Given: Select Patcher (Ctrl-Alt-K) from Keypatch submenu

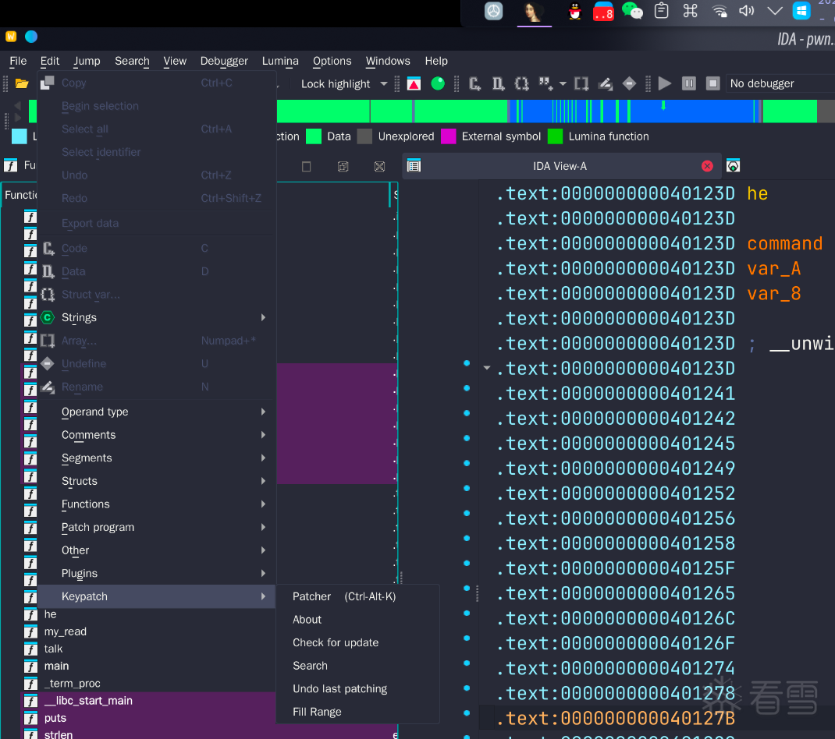Looking at the screenshot, I should (344, 596).
